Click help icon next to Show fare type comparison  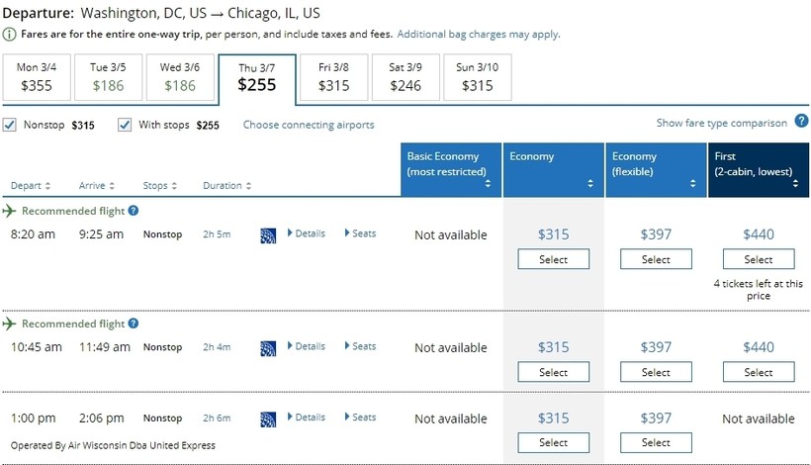coord(799,123)
